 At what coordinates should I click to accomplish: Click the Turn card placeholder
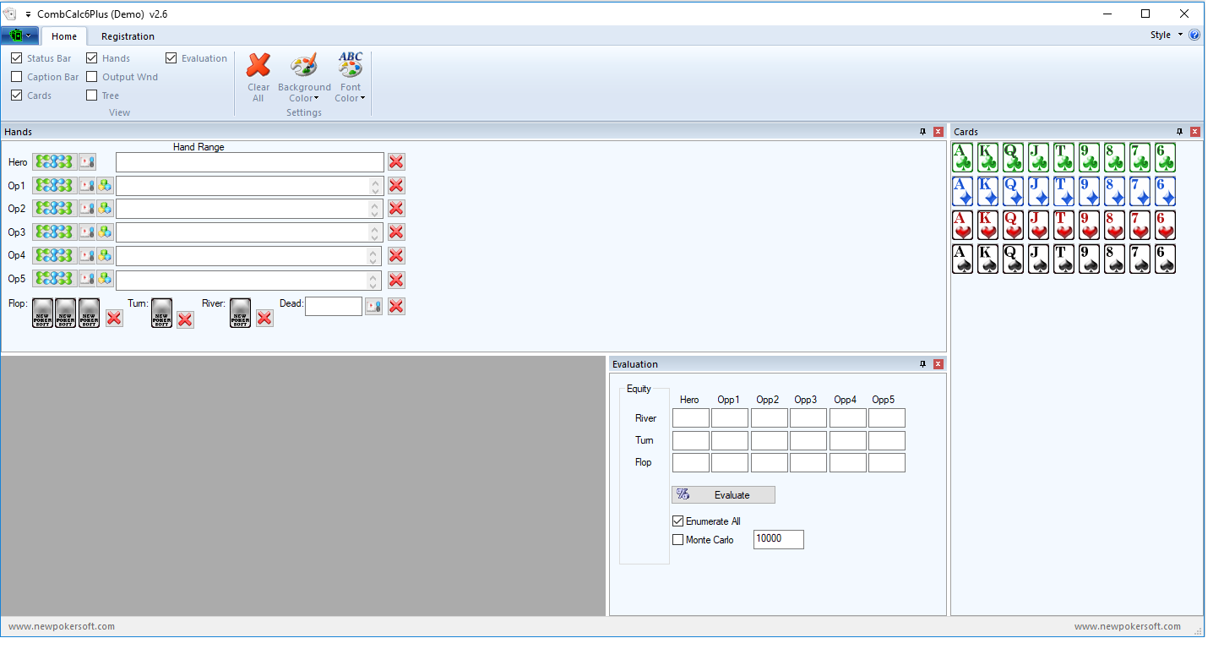pos(161,314)
